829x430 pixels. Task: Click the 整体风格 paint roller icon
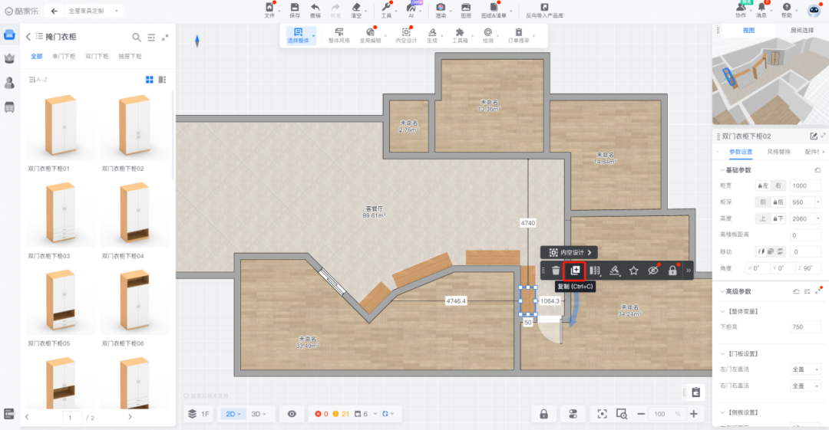coord(339,32)
